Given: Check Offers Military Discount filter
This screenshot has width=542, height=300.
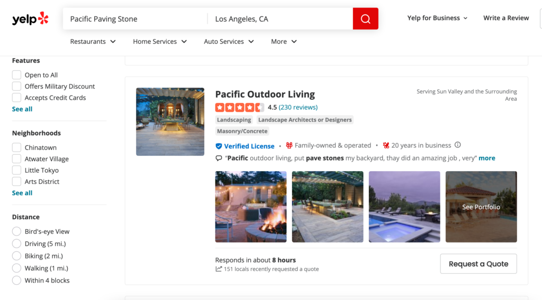Looking at the screenshot, I should (17, 87).
